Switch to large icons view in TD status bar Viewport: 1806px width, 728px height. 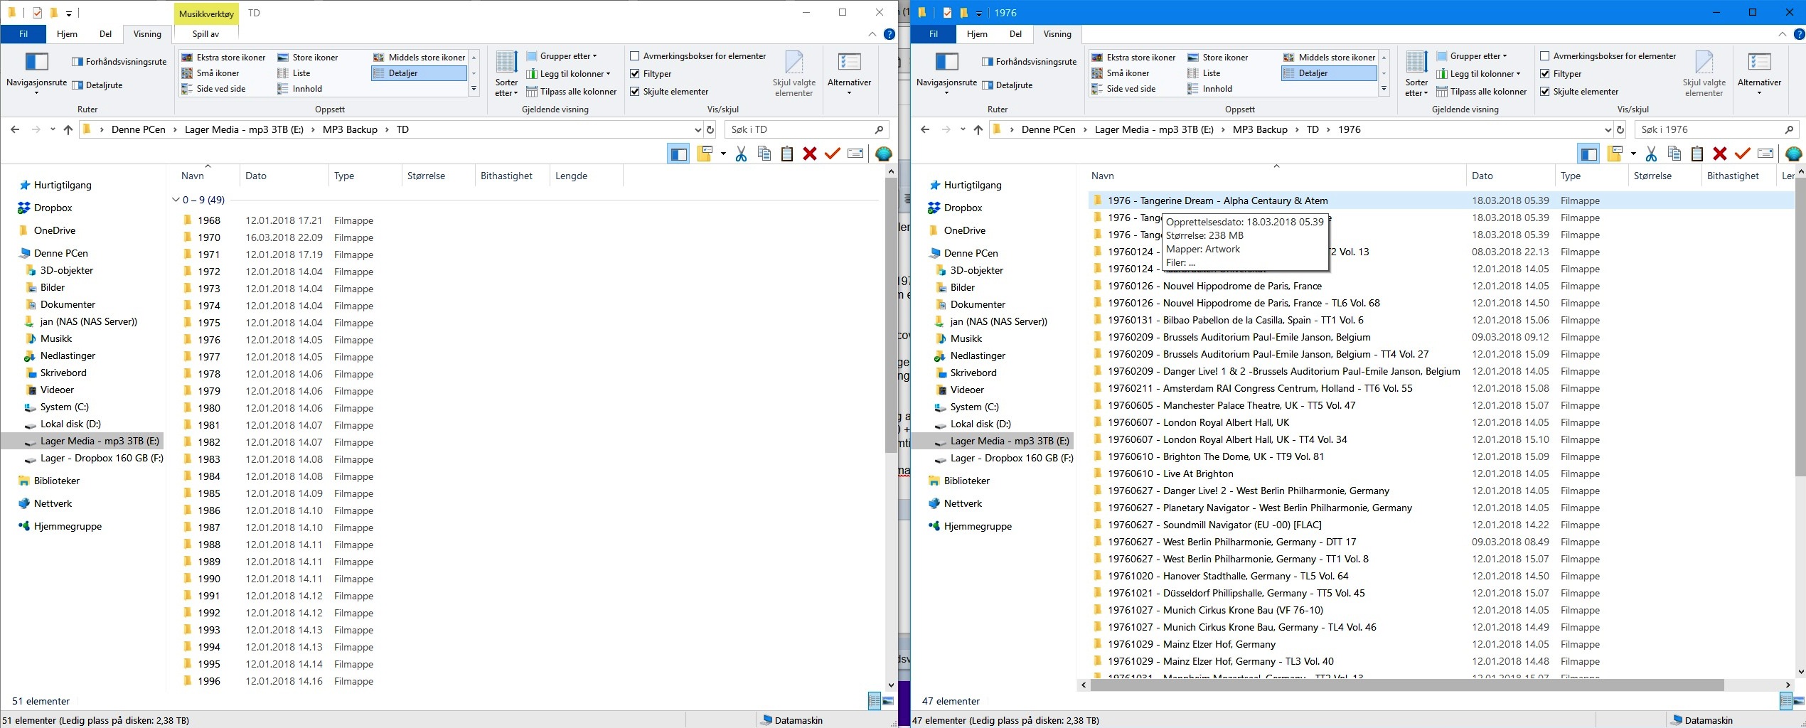(888, 701)
